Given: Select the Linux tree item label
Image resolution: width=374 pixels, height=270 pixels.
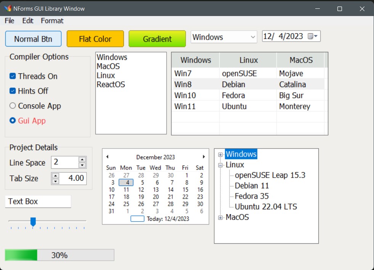Looking at the screenshot, I should click(x=235, y=165).
